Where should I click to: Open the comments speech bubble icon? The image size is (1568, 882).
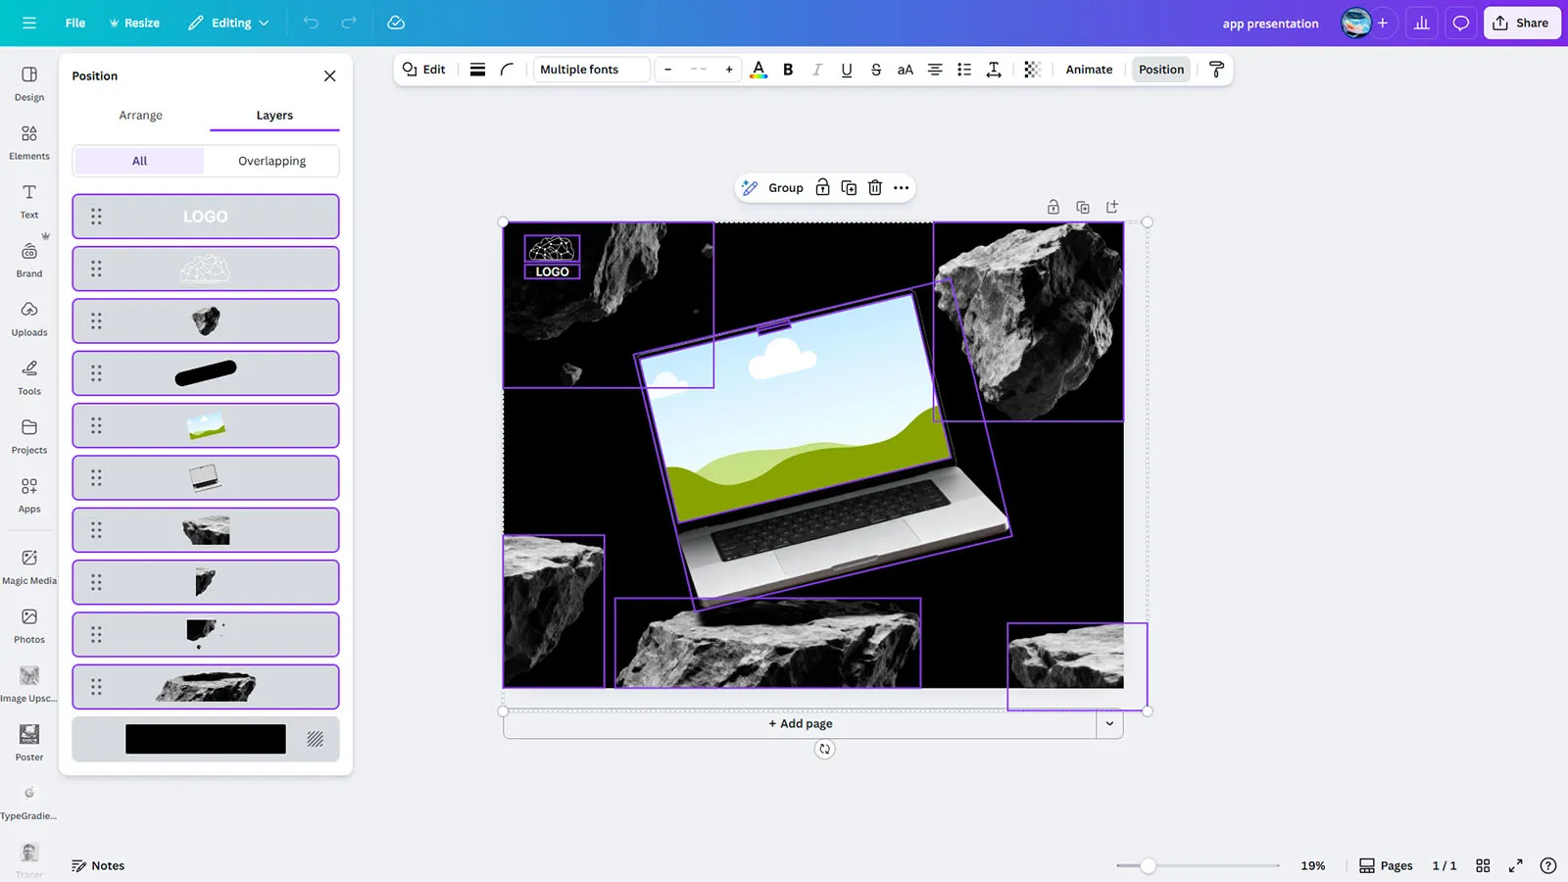pos(1460,24)
